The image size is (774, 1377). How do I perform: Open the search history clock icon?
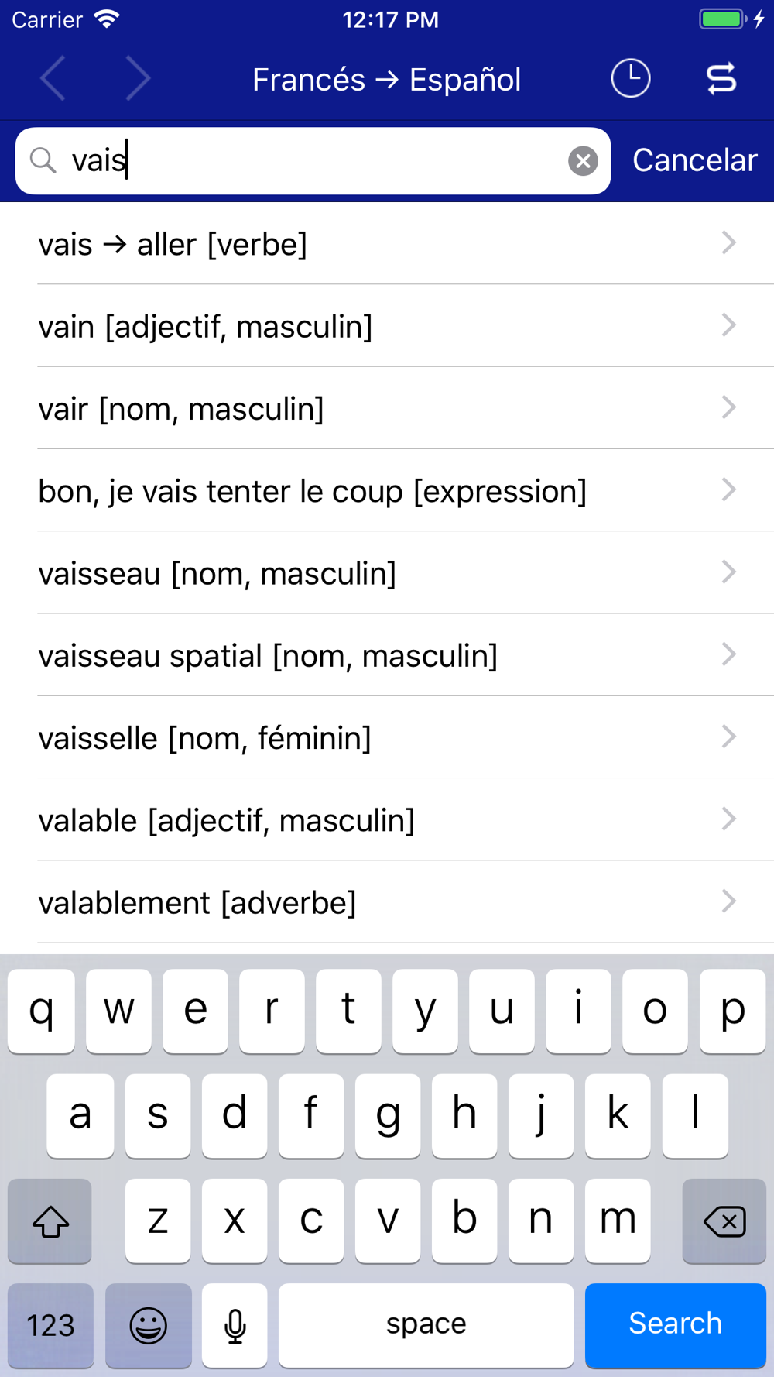point(631,79)
